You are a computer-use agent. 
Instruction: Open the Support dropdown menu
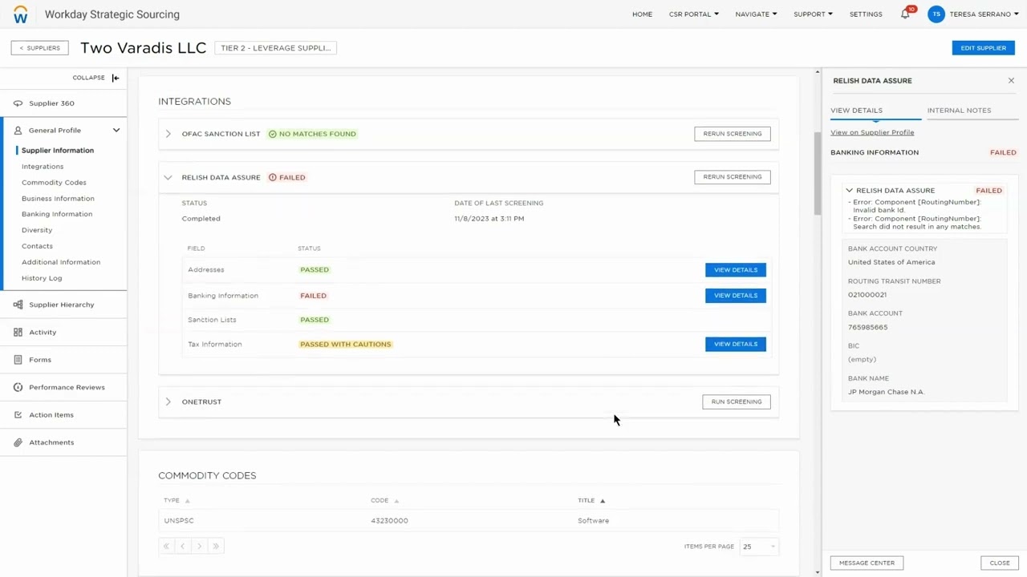coord(813,14)
